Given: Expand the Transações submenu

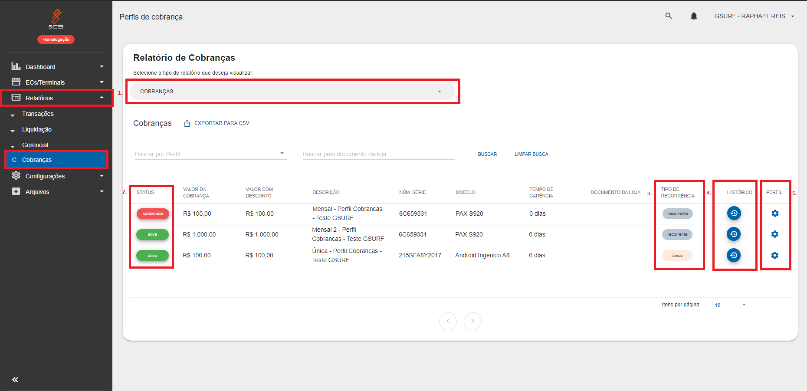Looking at the screenshot, I should [x=38, y=114].
